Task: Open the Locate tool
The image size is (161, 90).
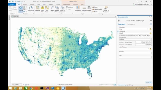Action: pos(89,9)
